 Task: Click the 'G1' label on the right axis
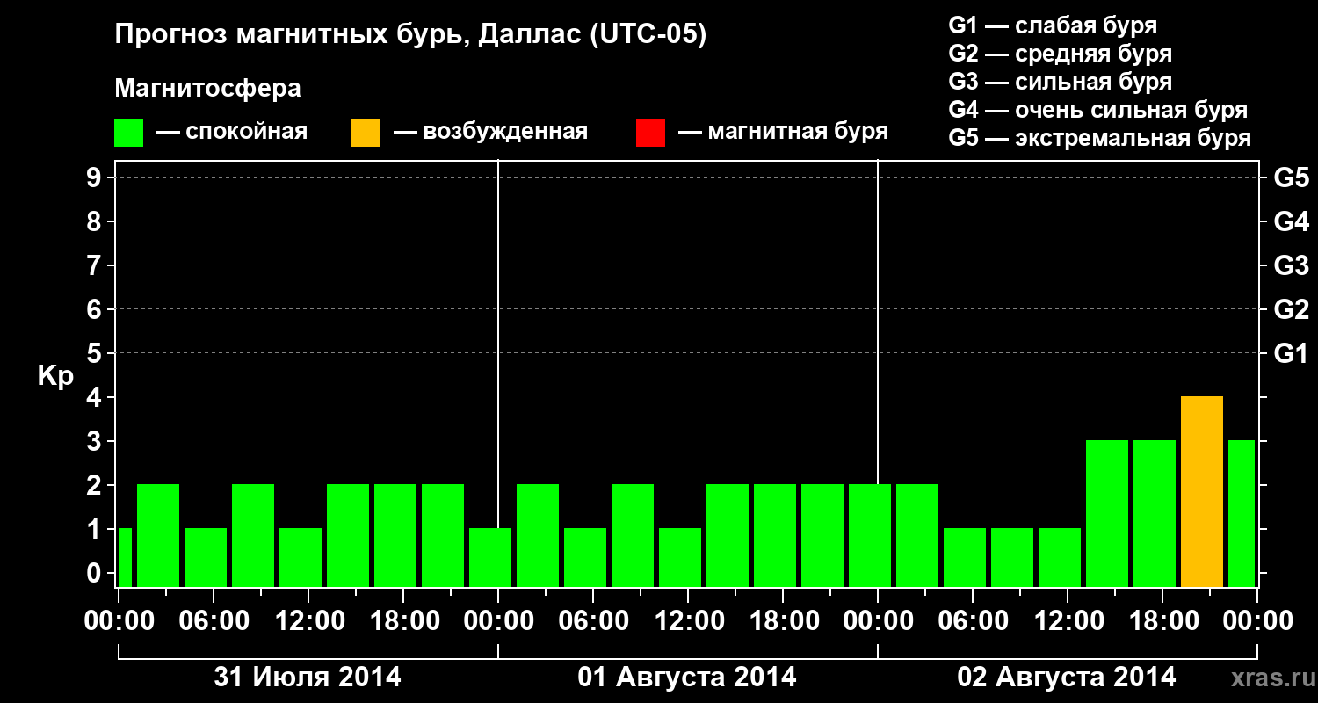point(1291,353)
